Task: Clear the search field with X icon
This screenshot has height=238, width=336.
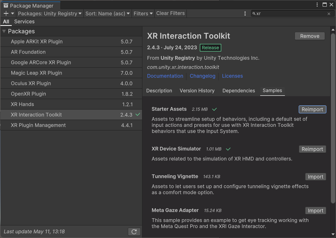Action: tap(329, 14)
